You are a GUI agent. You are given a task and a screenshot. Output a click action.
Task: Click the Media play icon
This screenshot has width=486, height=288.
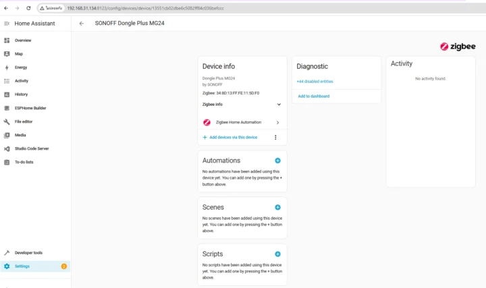point(7,135)
